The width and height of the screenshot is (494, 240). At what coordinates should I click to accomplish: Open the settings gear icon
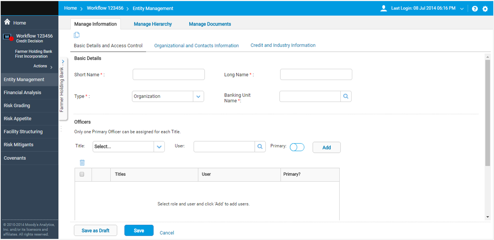[485, 9]
